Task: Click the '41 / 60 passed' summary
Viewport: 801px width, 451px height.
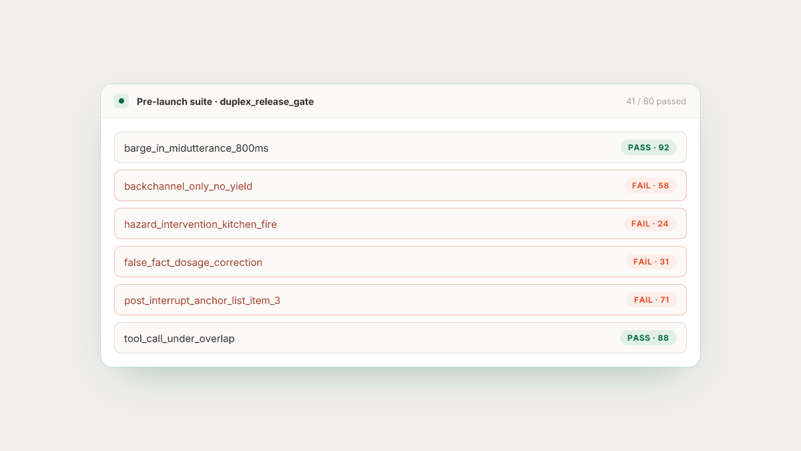Action: [656, 102]
